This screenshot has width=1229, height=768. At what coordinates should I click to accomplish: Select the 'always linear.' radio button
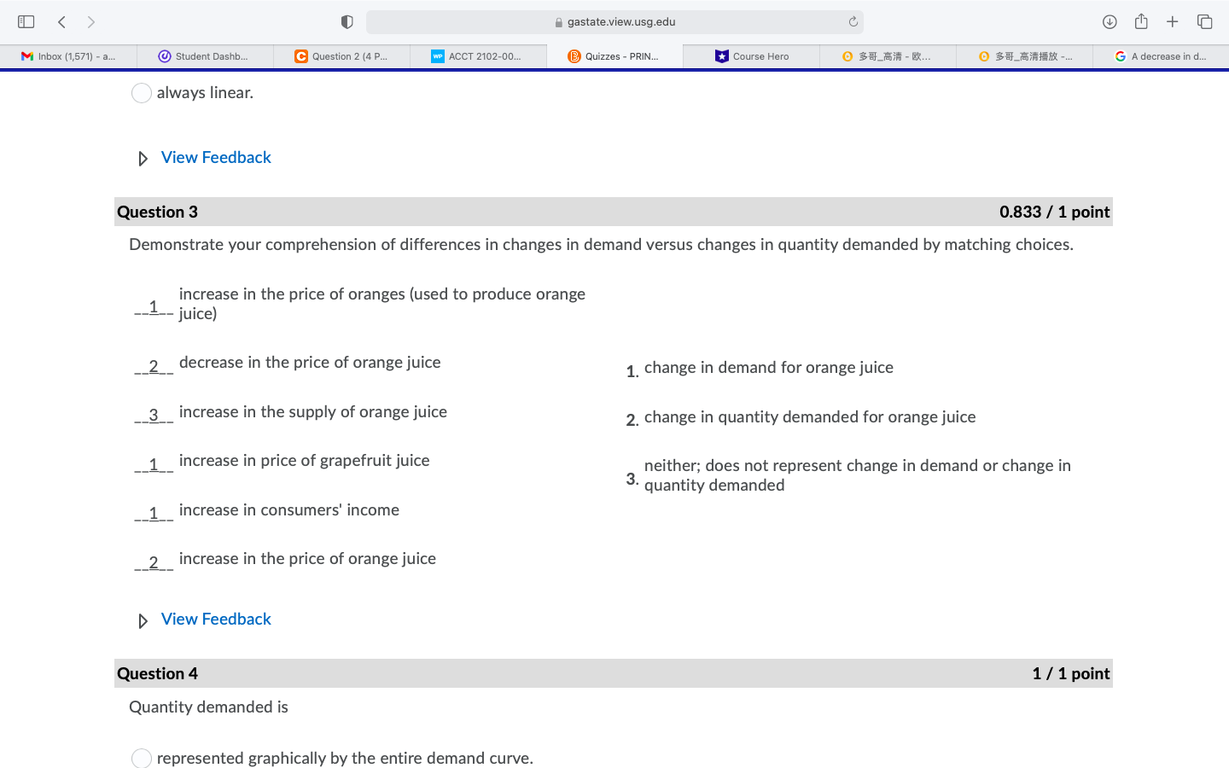click(x=141, y=92)
